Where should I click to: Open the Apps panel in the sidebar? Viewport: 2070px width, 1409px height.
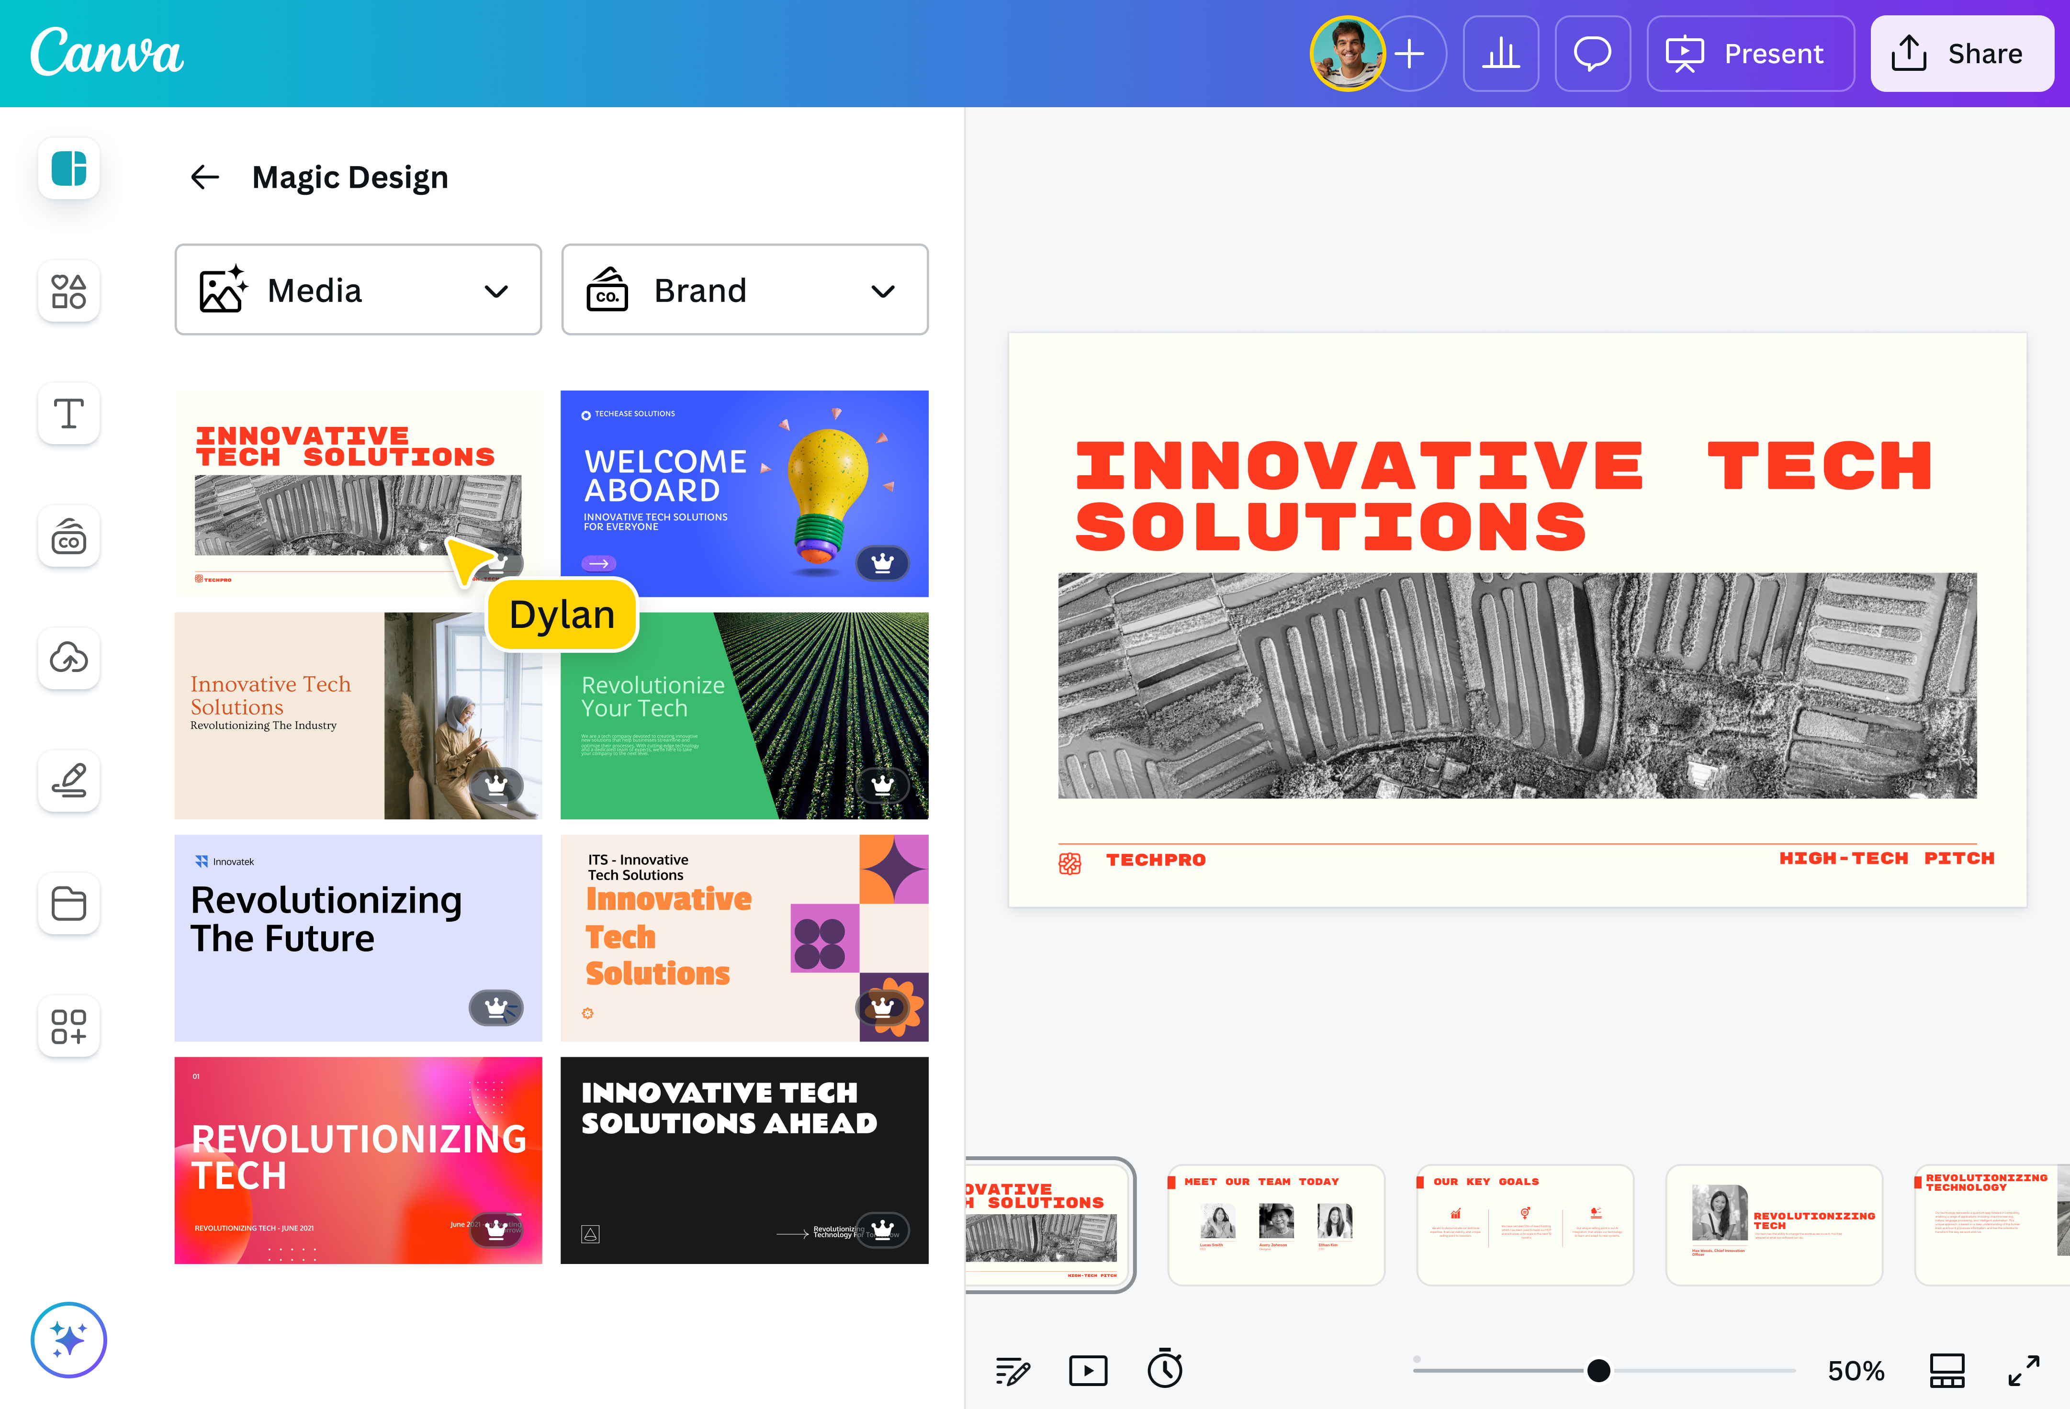pos(68,1026)
